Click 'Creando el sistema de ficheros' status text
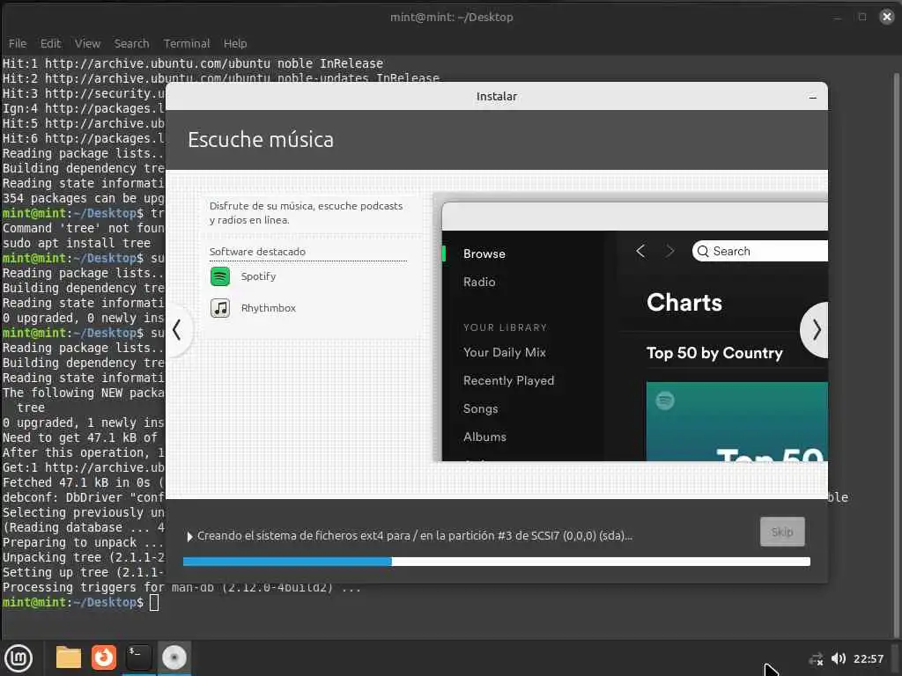Image resolution: width=902 pixels, height=676 pixels. point(415,536)
